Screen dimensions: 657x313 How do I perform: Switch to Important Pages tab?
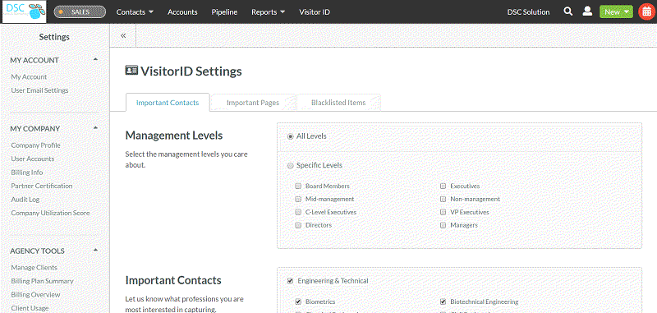click(x=253, y=102)
